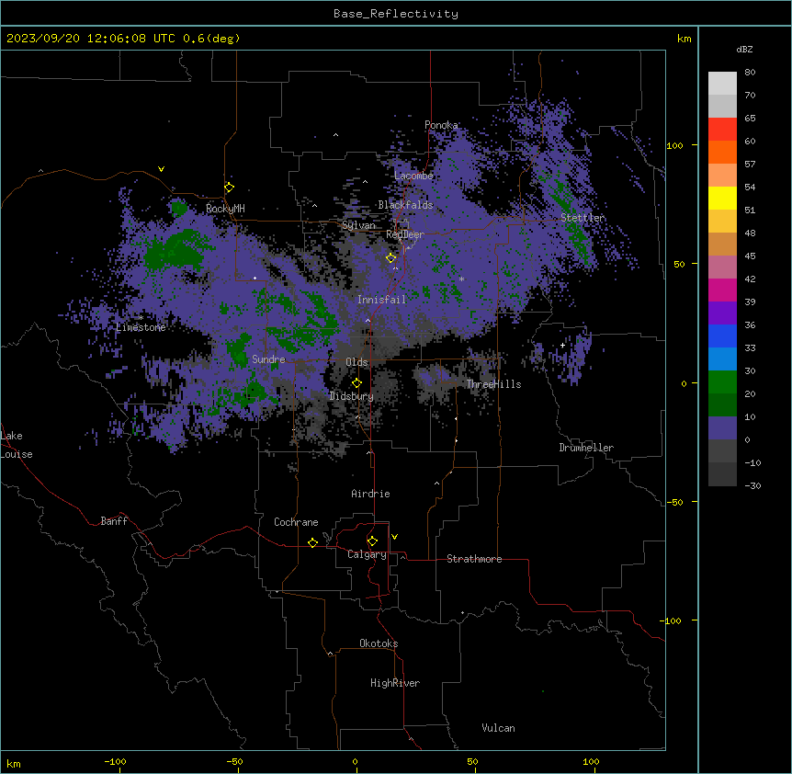This screenshot has width=792, height=774.
Task: Pick the royal blue swatch in the dBZ legend
Action: point(722,336)
